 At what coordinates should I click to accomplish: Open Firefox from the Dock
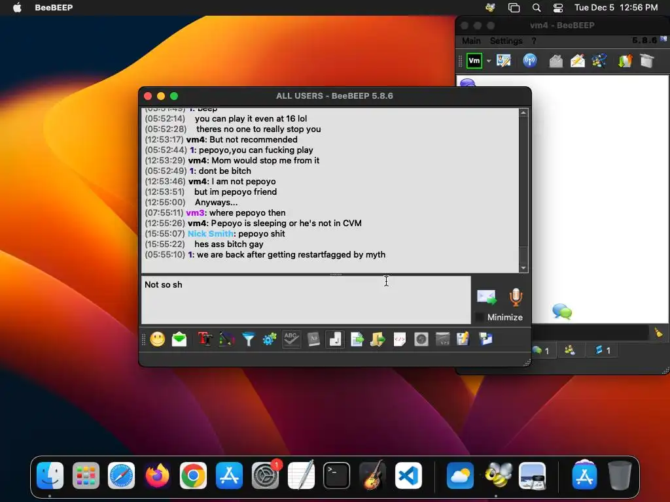click(x=157, y=475)
